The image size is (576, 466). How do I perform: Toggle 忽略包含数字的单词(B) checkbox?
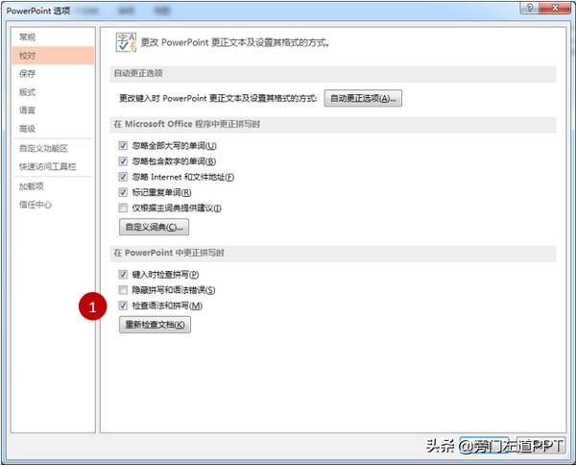pyautogui.click(x=123, y=161)
